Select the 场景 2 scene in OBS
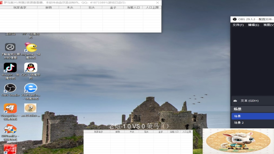This screenshot has width=274, height=154. coord(253,123)
